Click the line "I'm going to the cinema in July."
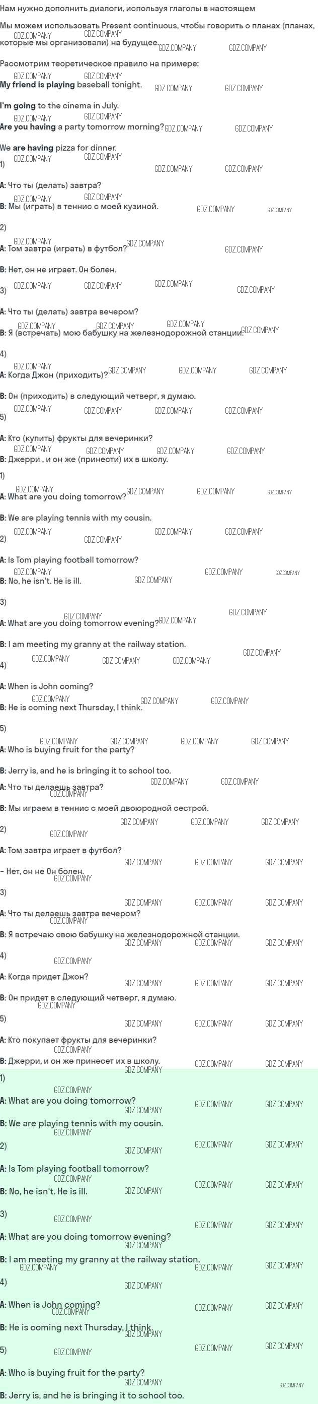The width and height of the screenshot is (318, 1404). pos(59,106)
